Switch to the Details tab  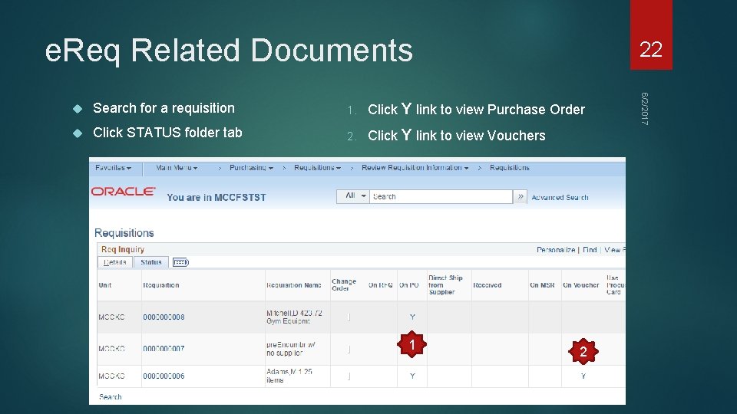[115, 262]
